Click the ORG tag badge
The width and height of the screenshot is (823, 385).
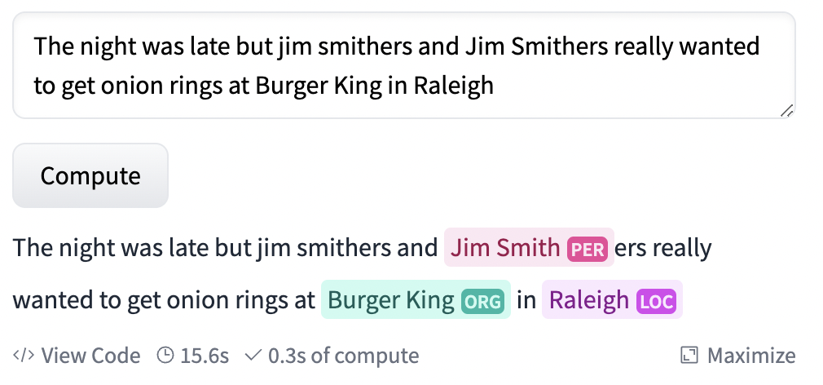483,302
